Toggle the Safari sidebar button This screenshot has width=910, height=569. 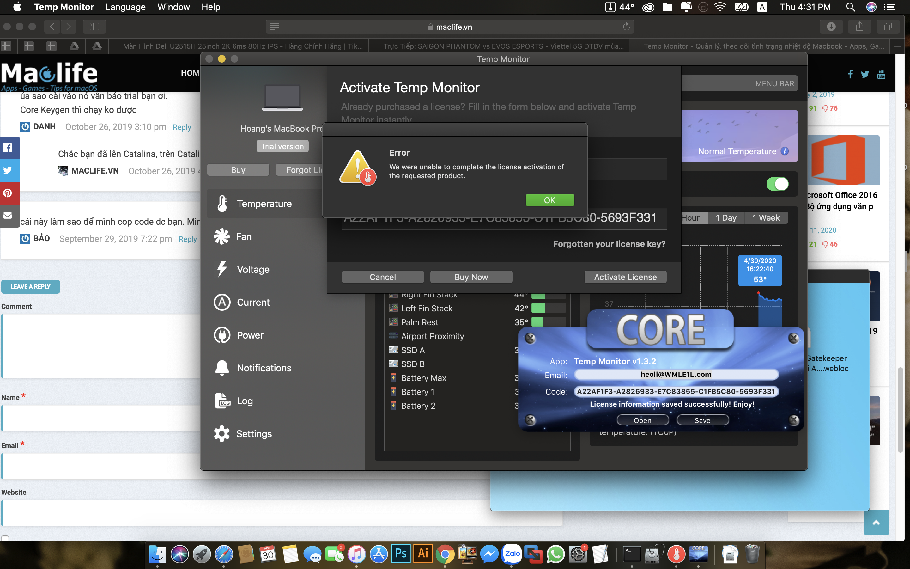[94, 26]
